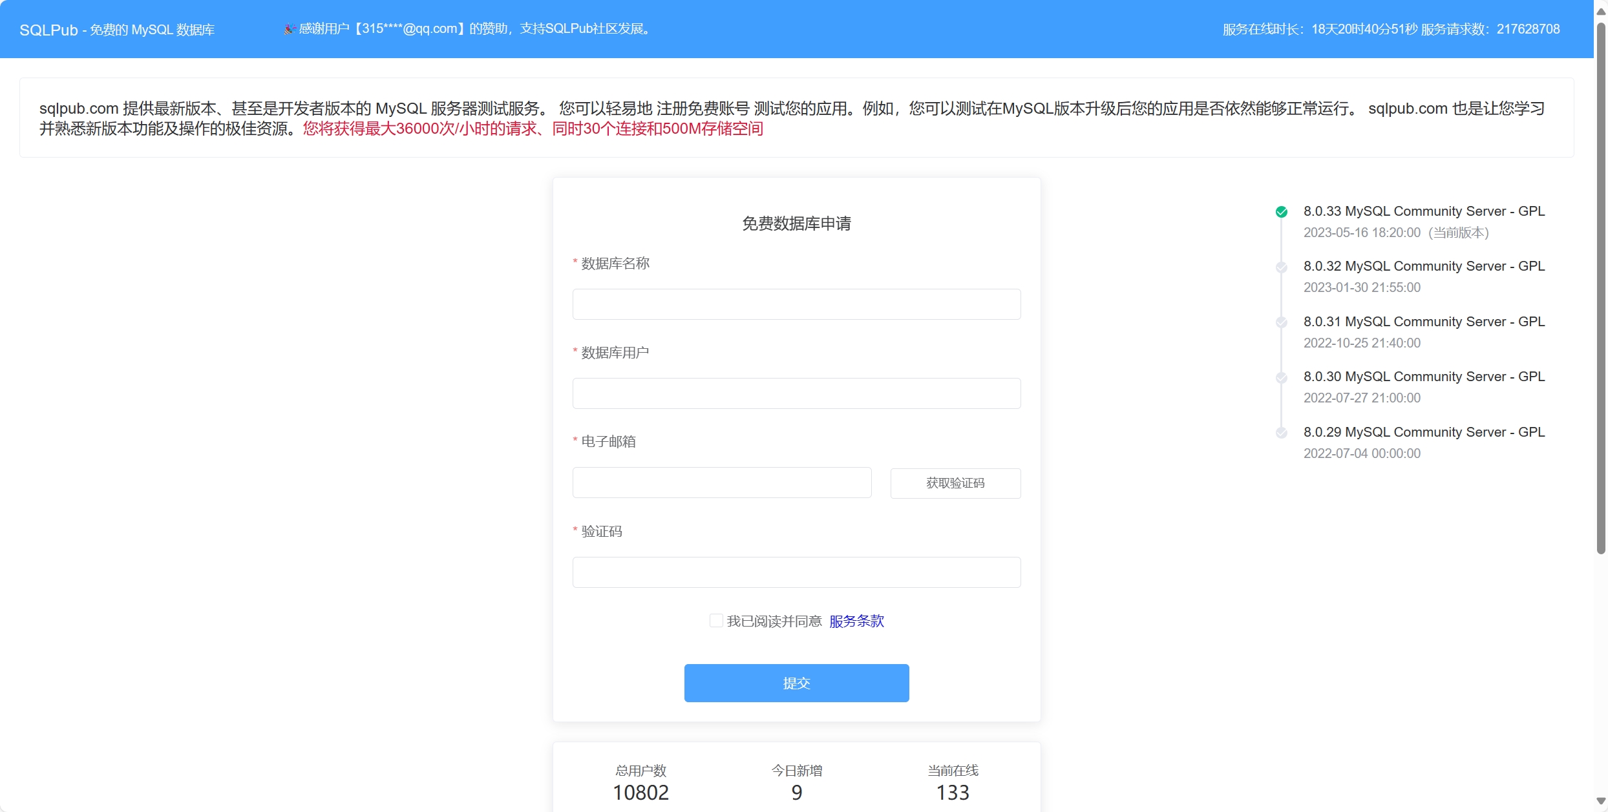Image resolution: width=1608 pixels, height=812 pixels.
Task: Click the scrollbar down arrow
Action: (x=1600, y=802)
